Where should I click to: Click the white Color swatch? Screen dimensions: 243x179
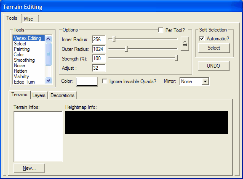(x=87, y=82)
